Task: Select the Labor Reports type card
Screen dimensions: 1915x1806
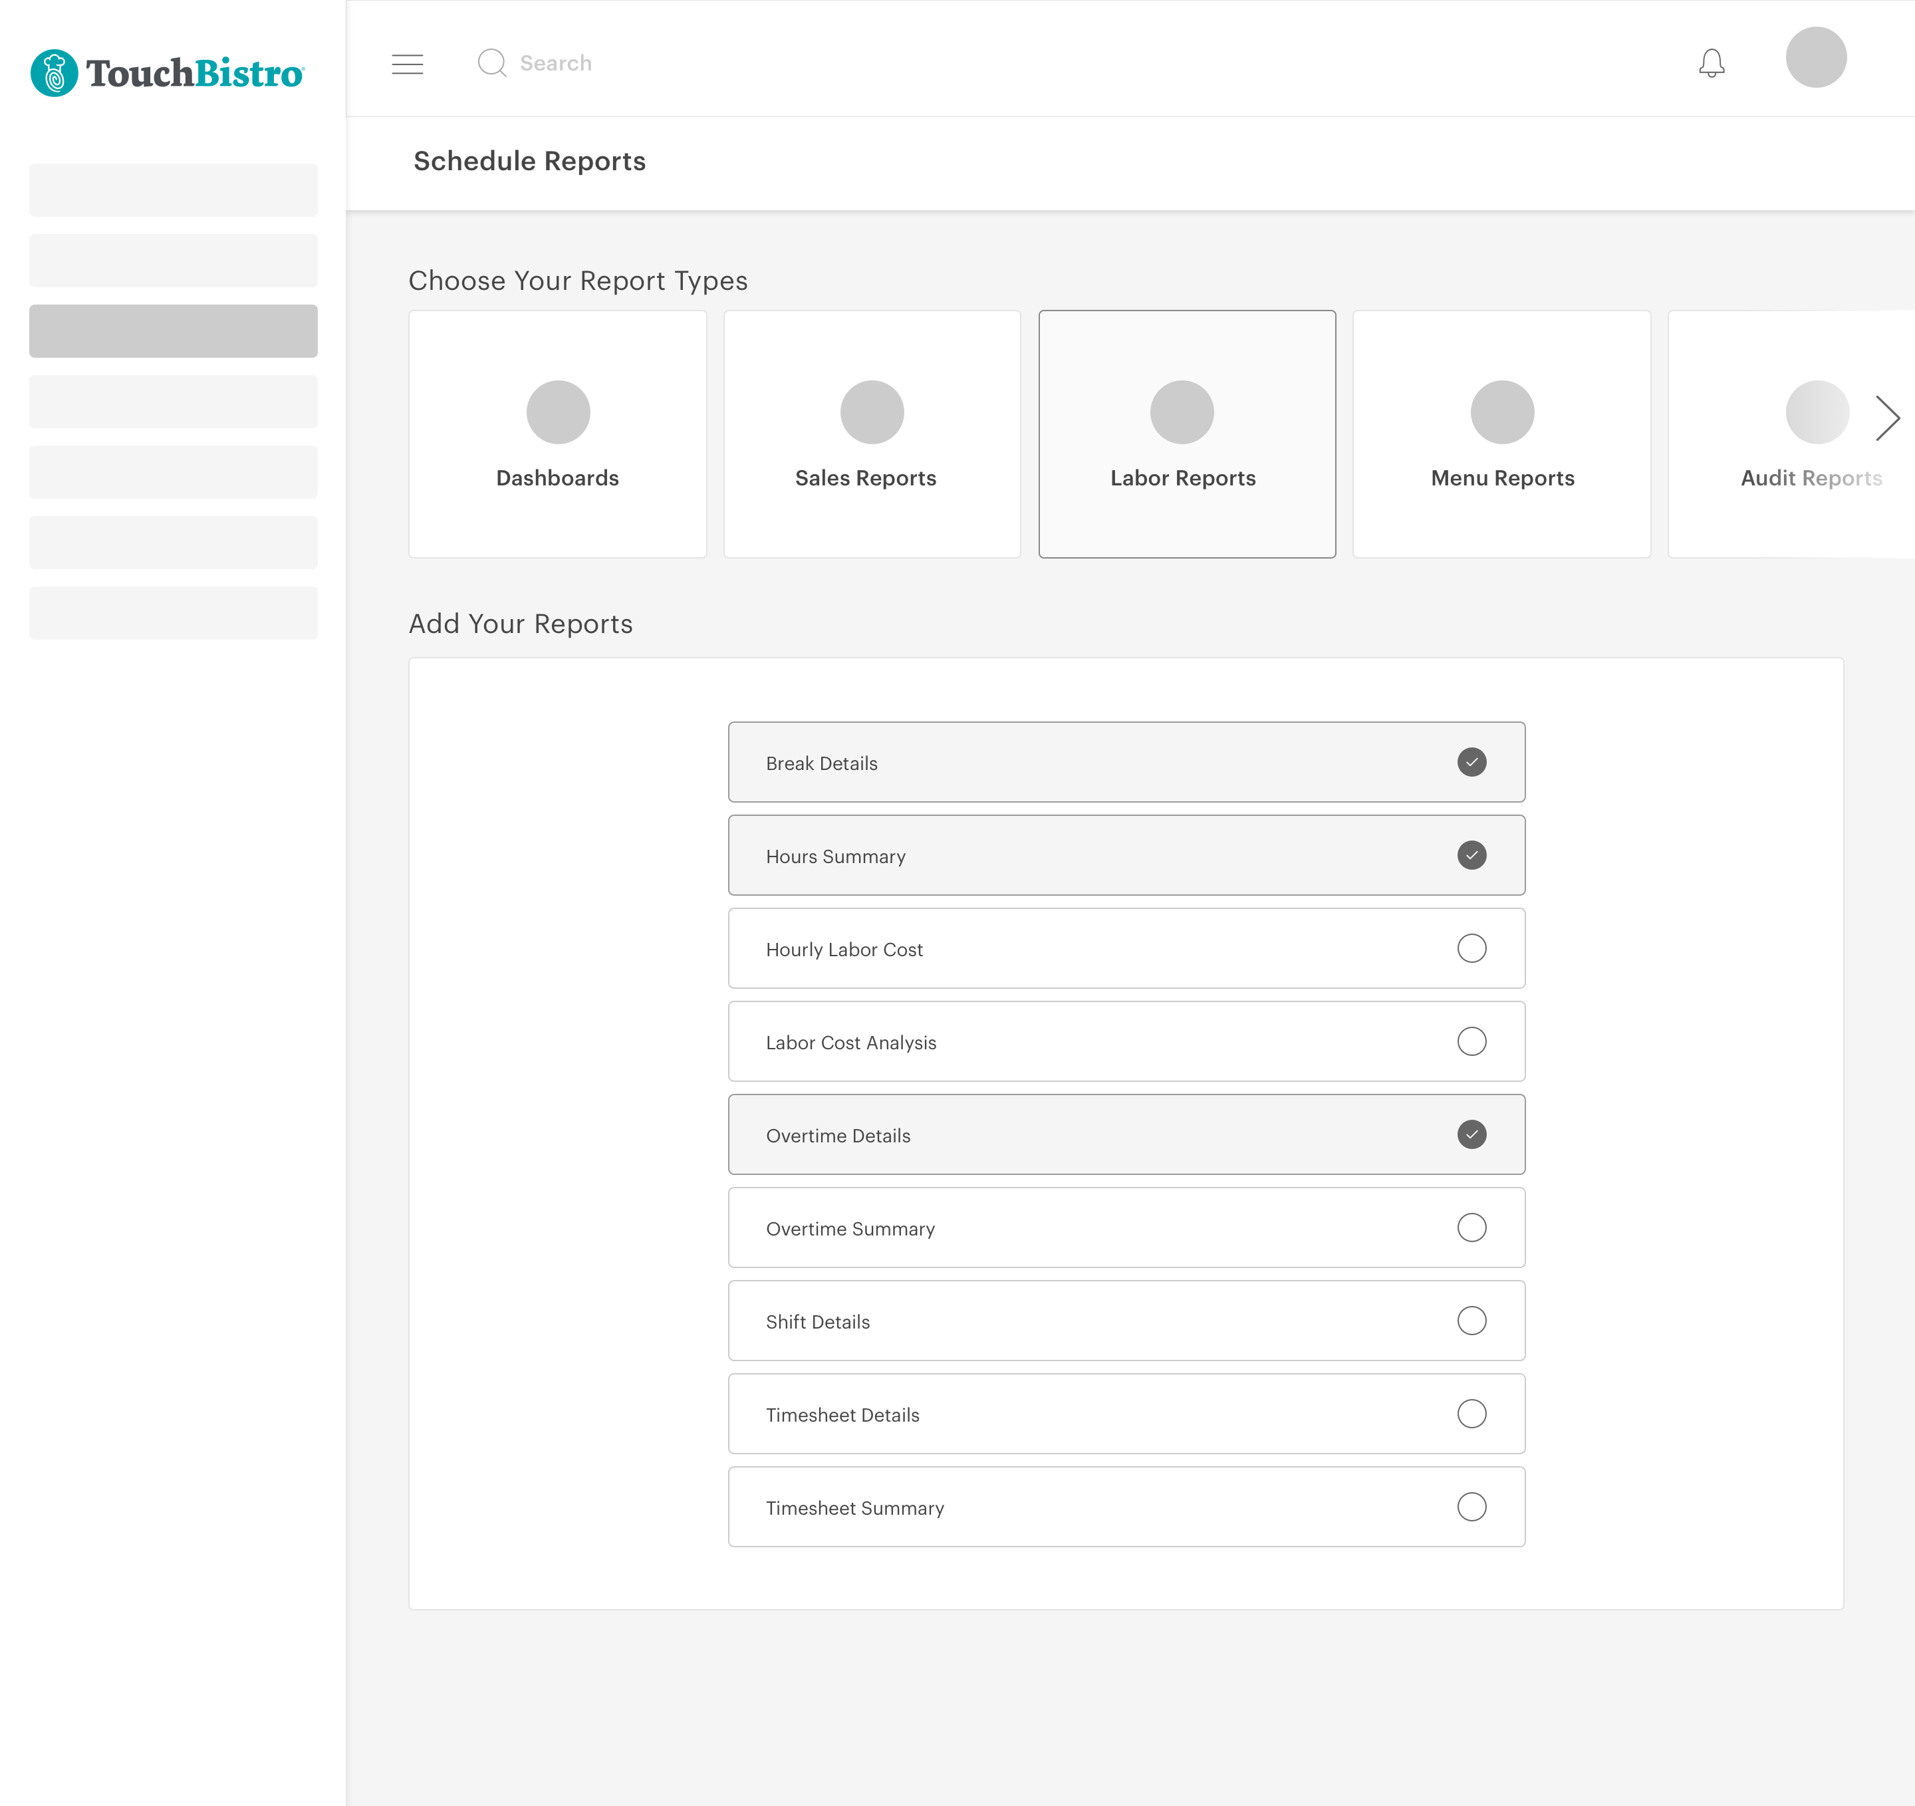Action: [x=1186, y=434]
